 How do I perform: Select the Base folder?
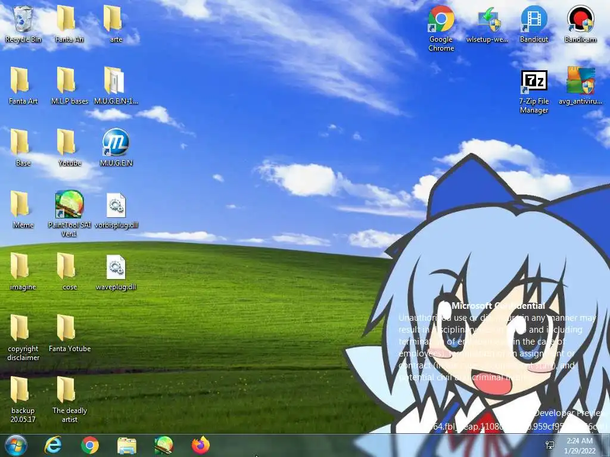[x=23, y=148]
